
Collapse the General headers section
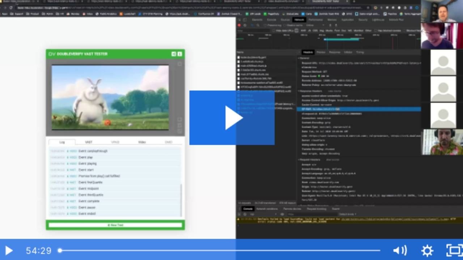coord(303,58)
